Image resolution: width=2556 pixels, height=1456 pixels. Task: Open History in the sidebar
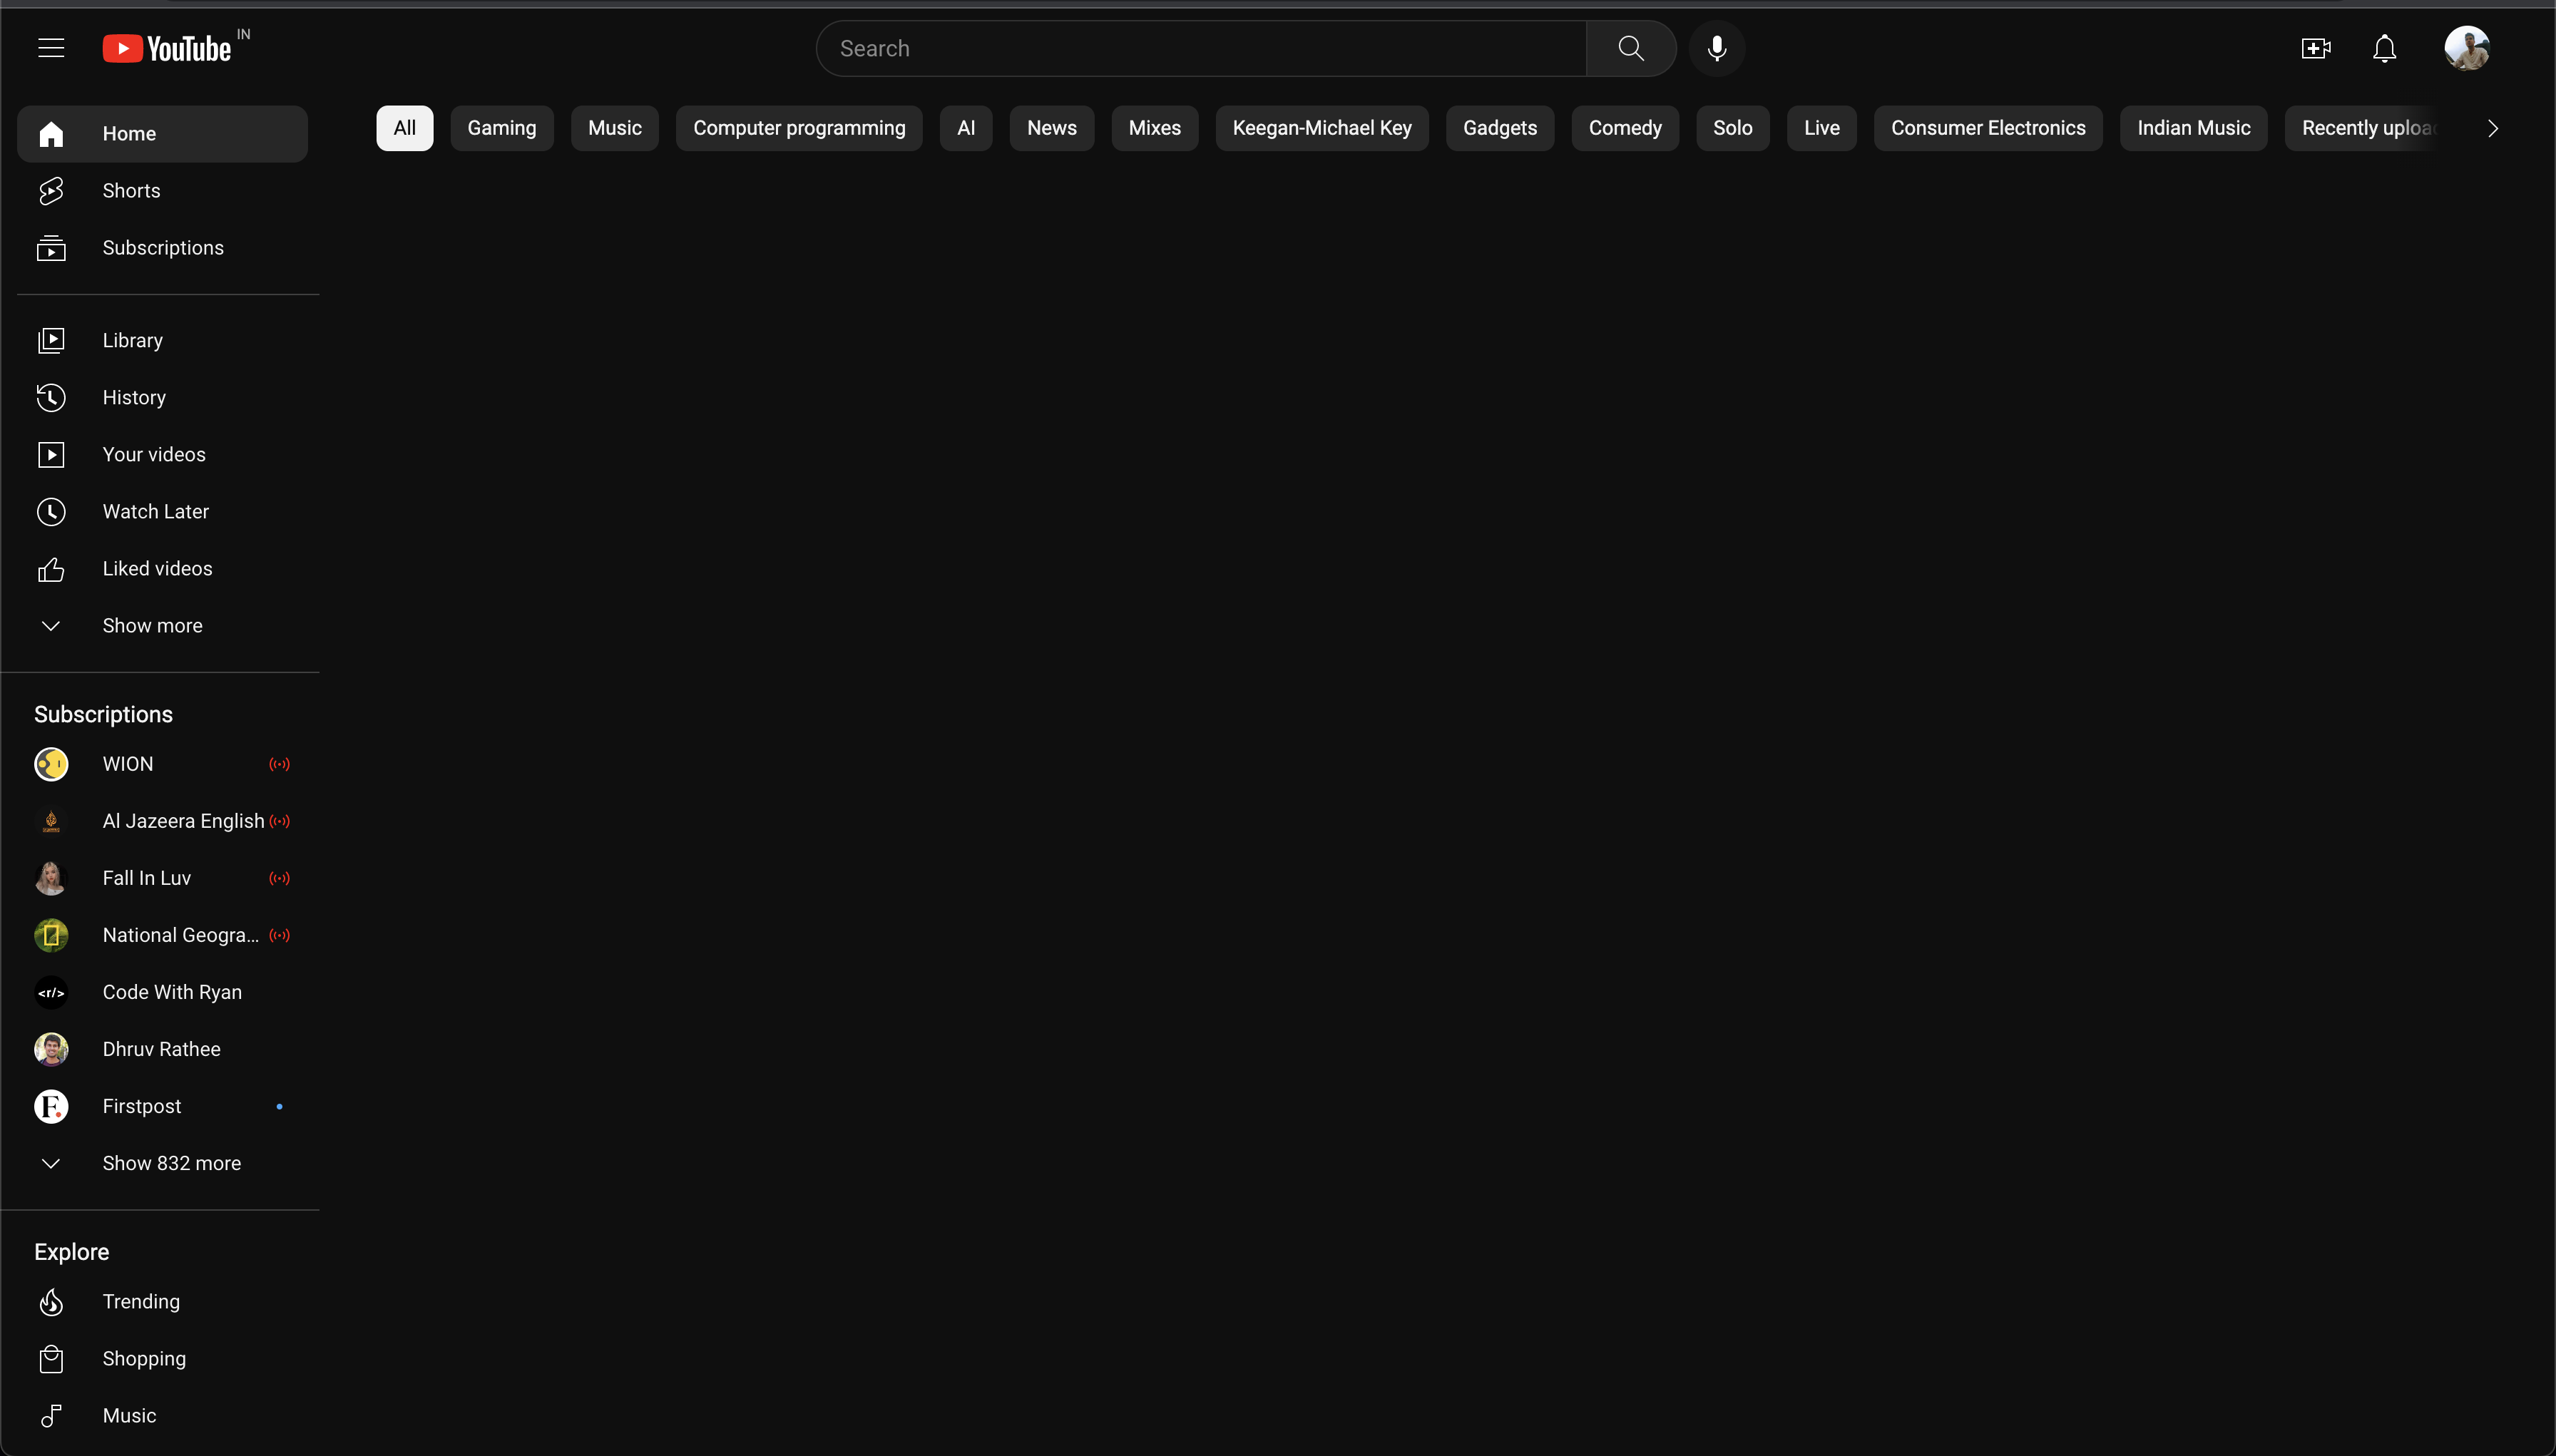[x=134, y=398]
